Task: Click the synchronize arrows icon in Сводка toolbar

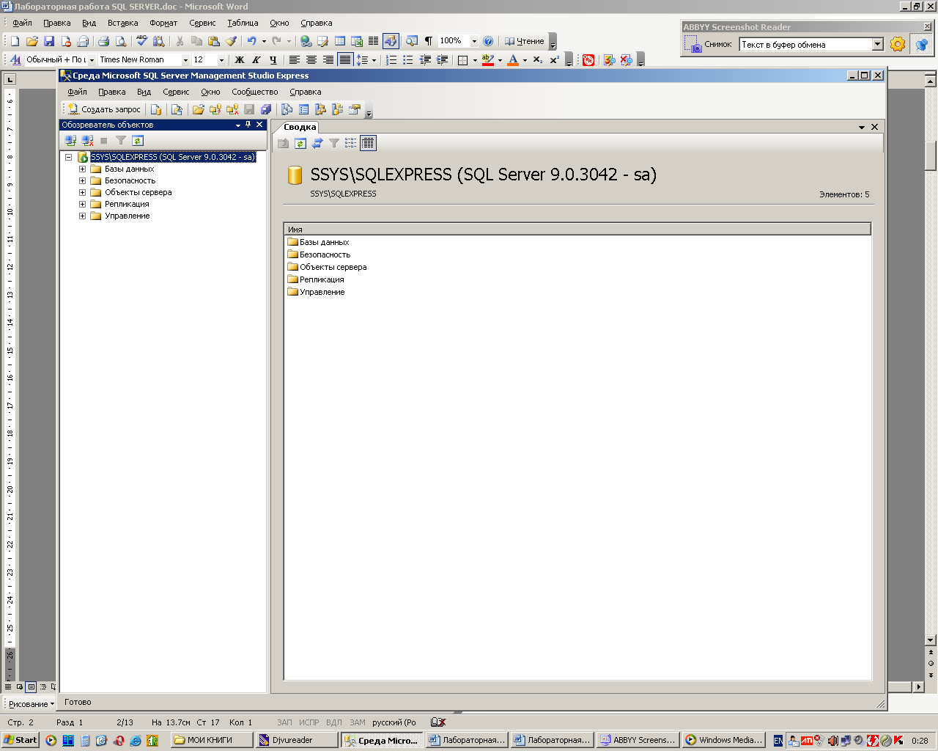Action: (317, 143)
